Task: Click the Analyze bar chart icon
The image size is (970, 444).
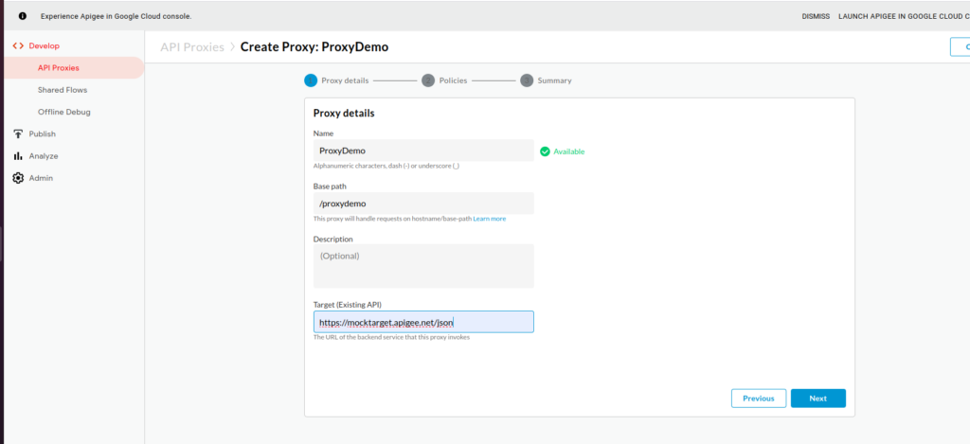Action: pyautogui.click(x=18, y=156)
